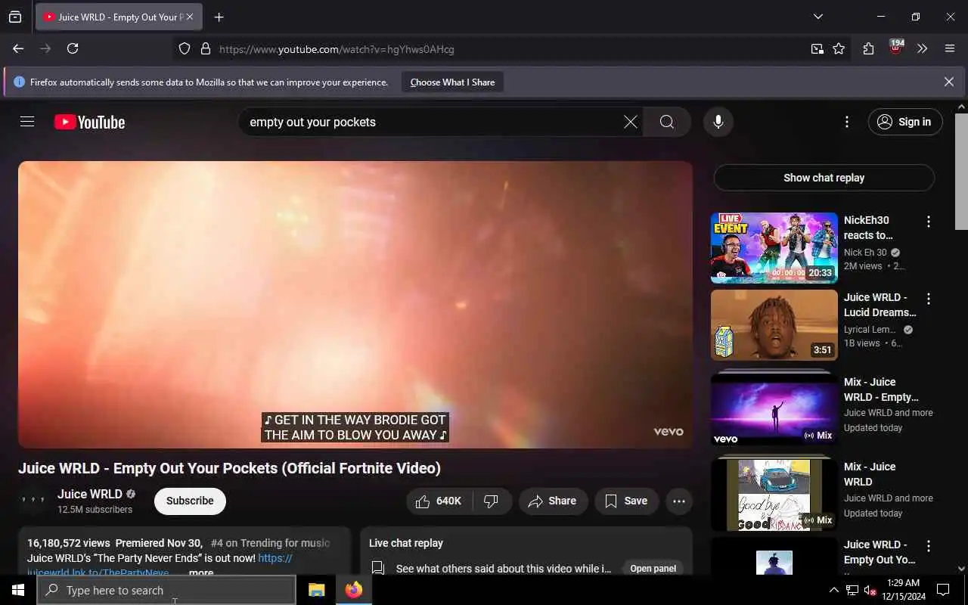View site security lock information
Viewport: 968px width, 605px height.
click(x=205, y=48)
